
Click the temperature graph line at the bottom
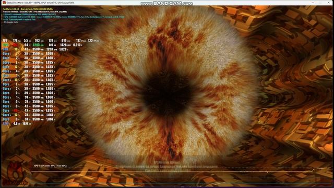[181, 171]
